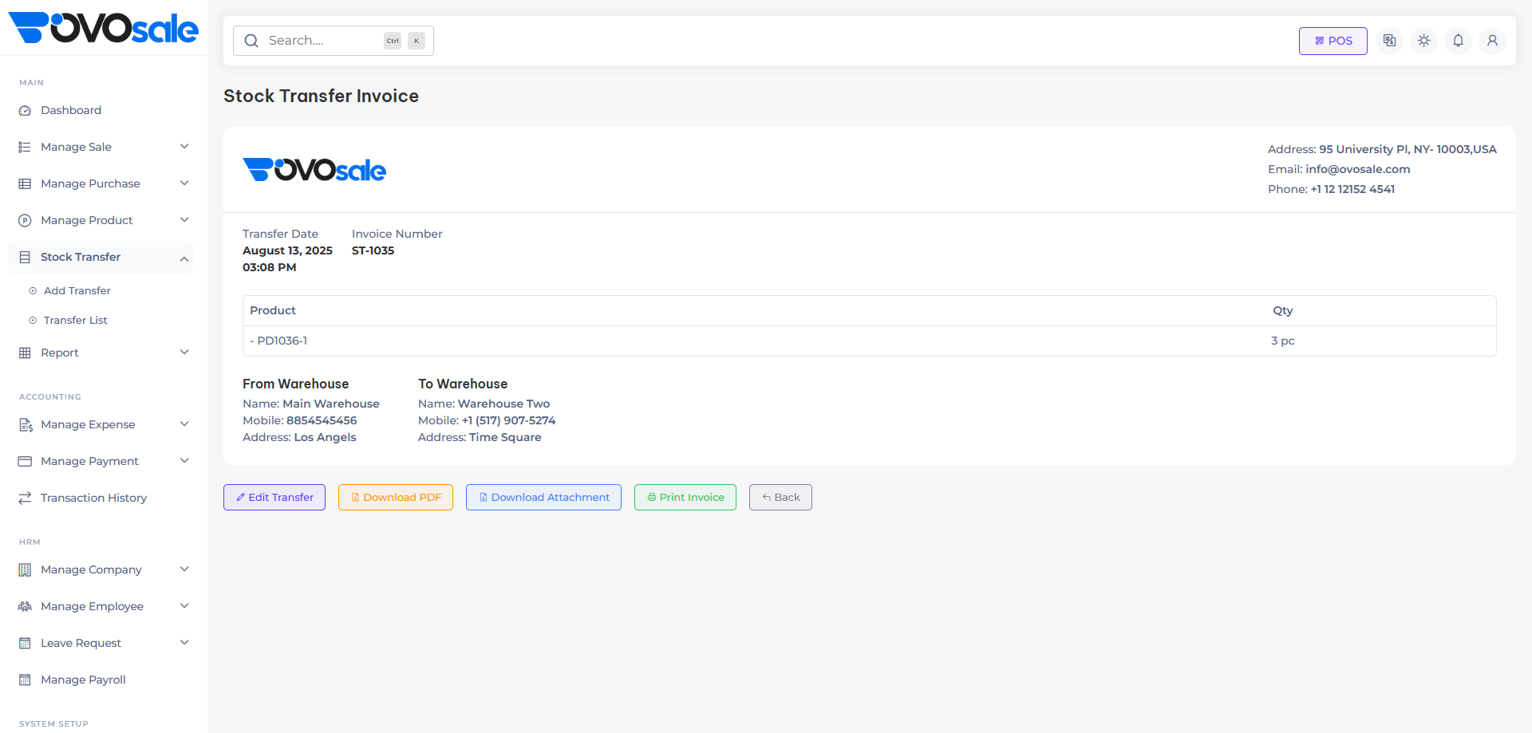Open Add Transfer submenu item
Image resolution: width=1532 pixels, height=733 pixels.
tap(77, 291)
